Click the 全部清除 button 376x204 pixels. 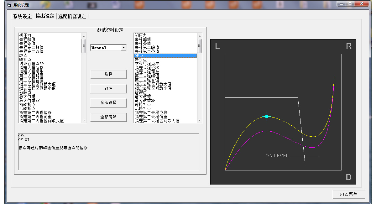point(108,117)
